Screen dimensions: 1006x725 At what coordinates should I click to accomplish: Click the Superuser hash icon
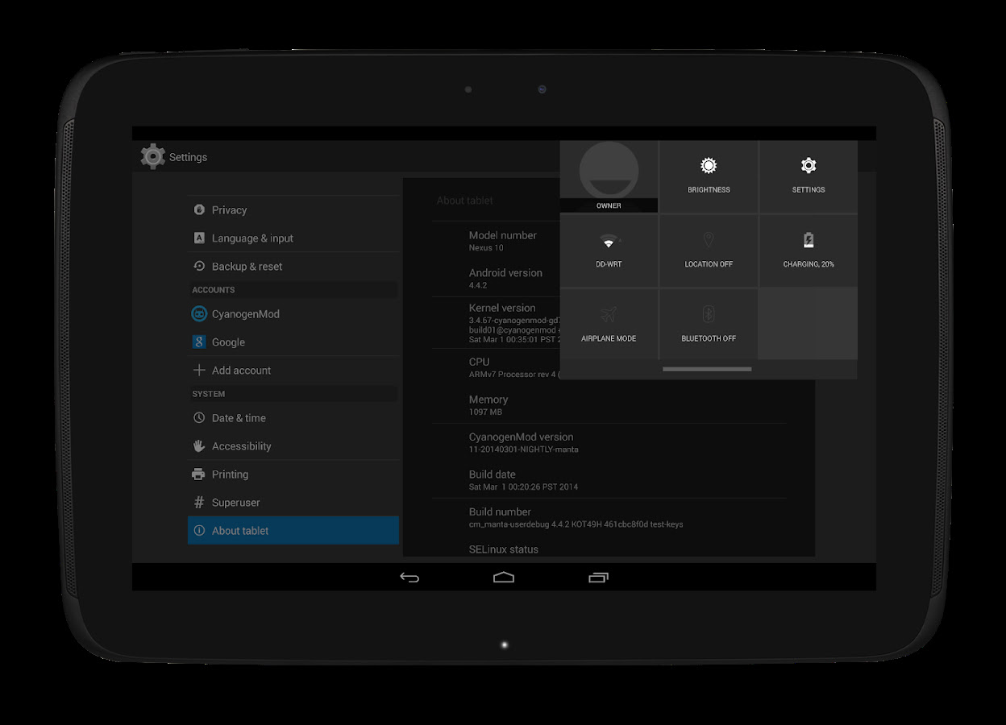199,502
